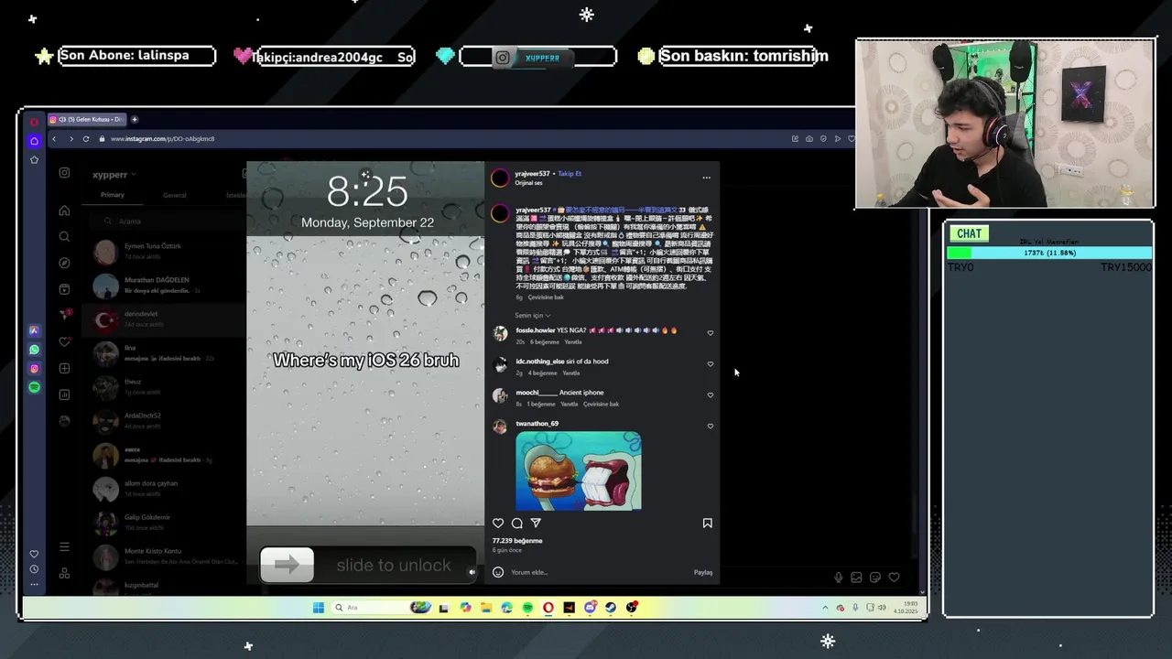
Task: Reply to fossle.howler with Yanıtla
Action: click(573, 342)
